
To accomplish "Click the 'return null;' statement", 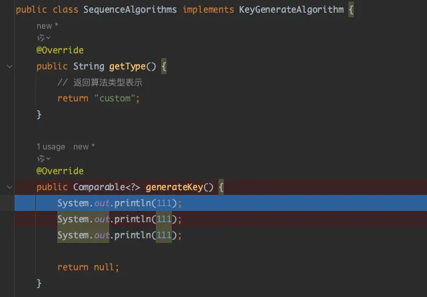I will (x=88, y=267).
